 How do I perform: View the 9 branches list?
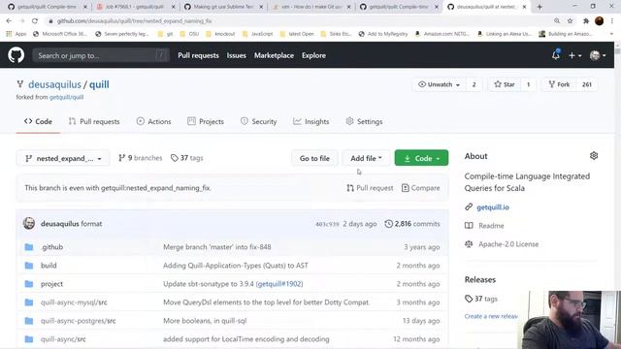tap(140, 158)
